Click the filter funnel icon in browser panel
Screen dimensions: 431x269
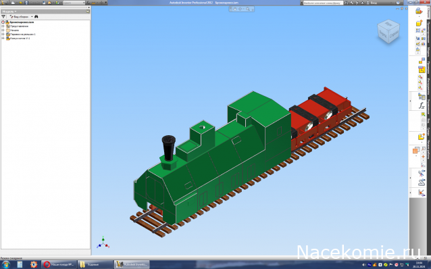[x=3, y=17]
